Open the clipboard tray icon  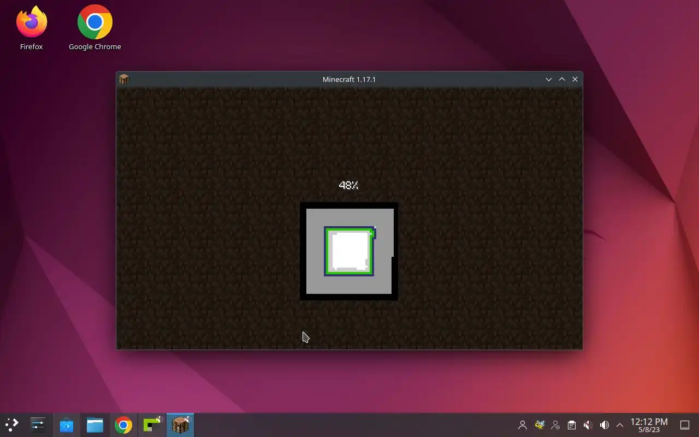[x=572, y=425]
